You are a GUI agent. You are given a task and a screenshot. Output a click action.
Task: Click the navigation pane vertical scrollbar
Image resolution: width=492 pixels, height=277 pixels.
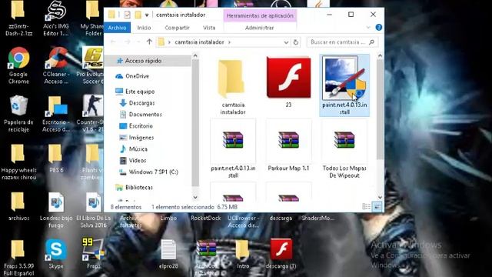point(195,123)
